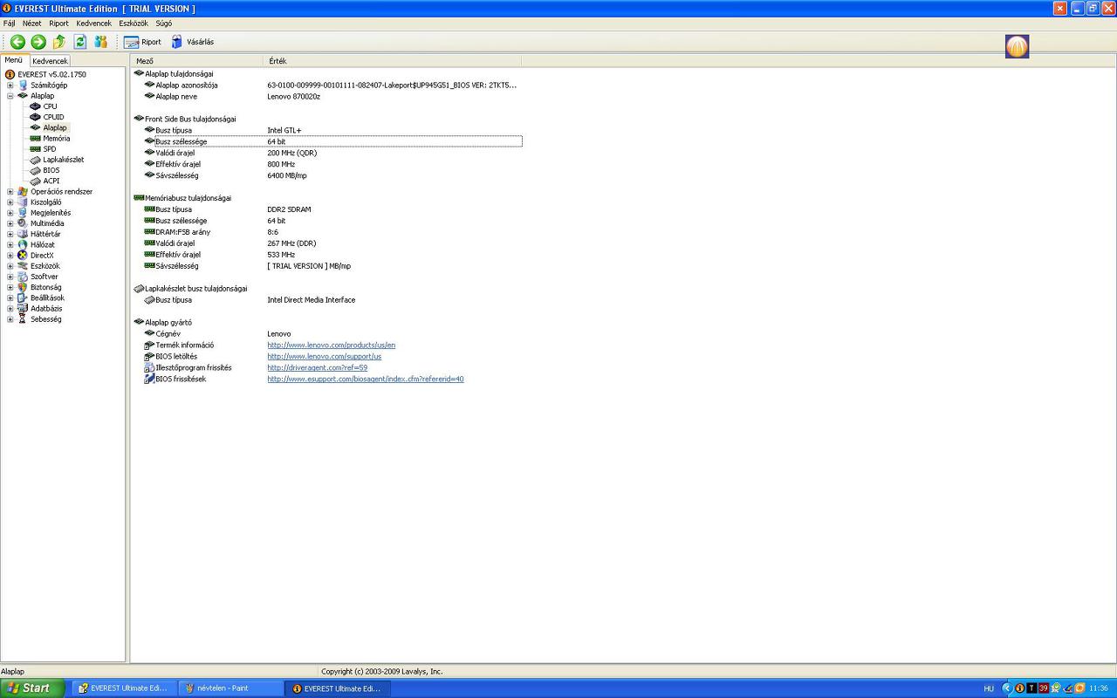Open the Fájl menu
This screenshot has height=698, width=1117.
click(x=10, y=24)
